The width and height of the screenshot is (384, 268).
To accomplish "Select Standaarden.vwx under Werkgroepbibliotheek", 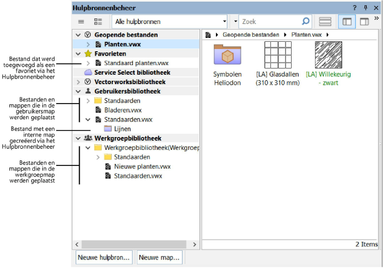I will [x=138, y=176].
